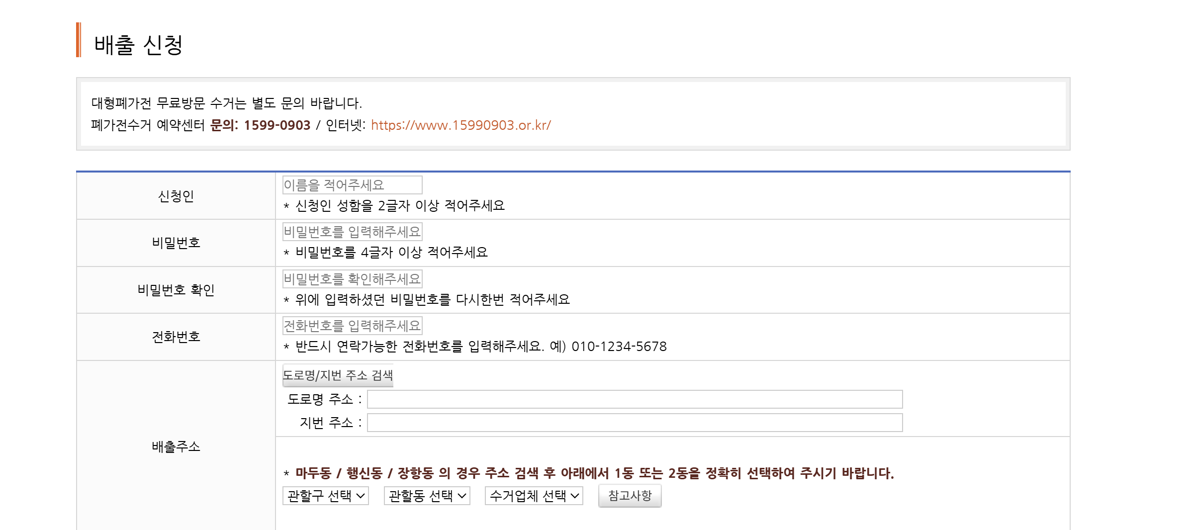This screenshot has width=1191, height=530.
Task: Click the 전화번호 row label
Action: 176,337
